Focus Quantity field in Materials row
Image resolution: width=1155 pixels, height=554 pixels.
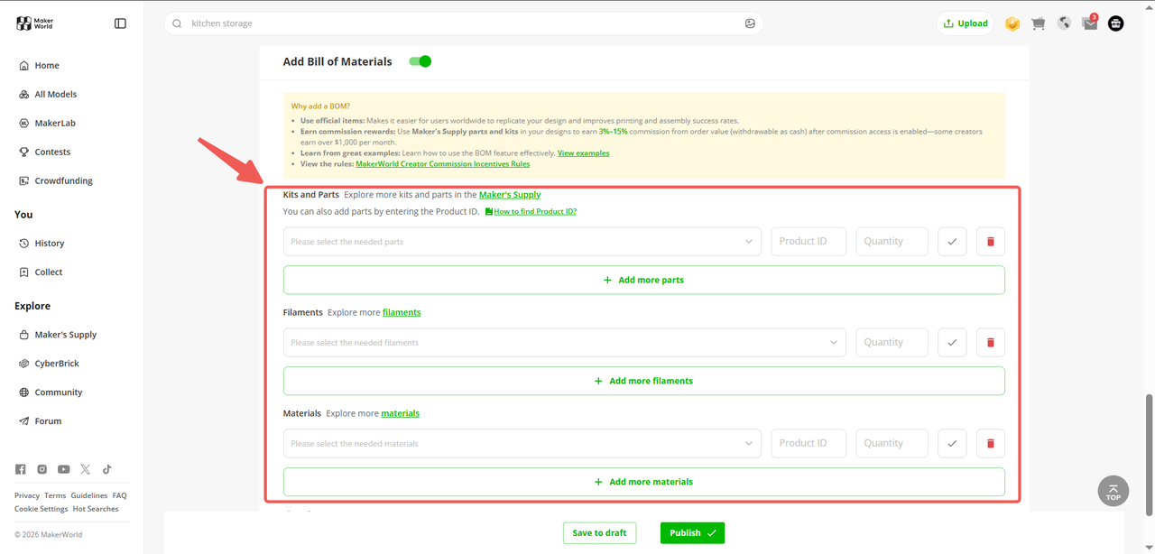pyautogui.click(x=892, y=444)
